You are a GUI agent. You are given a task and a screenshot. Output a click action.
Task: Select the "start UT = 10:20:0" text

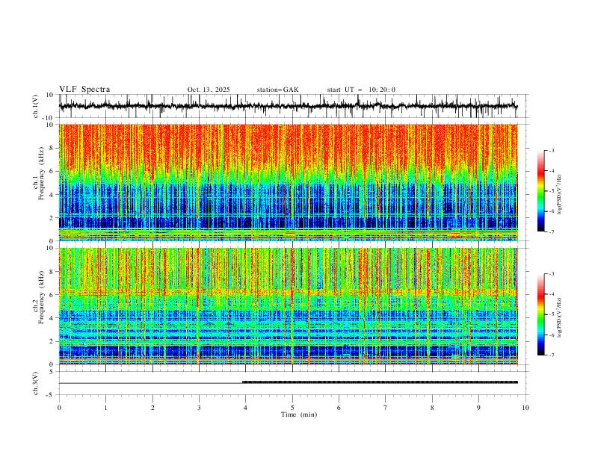[361, 90]
